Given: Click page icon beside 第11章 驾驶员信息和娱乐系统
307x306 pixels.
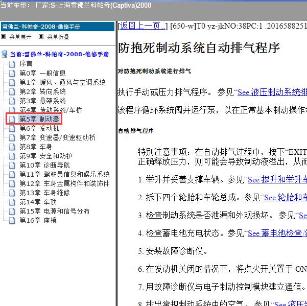Looking at the screenshot, I should (x=12, y=174).
